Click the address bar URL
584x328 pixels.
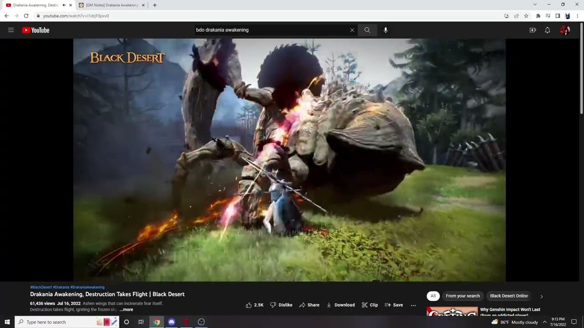[x=76, y=16]
